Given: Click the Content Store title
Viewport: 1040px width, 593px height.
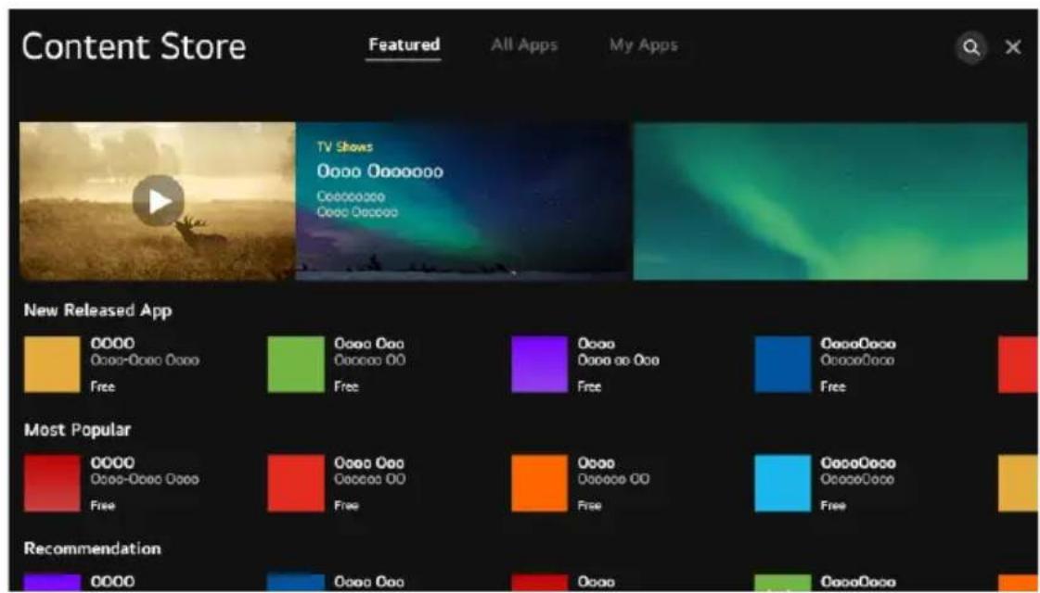Looking at the screenshot, I should point(134,47).
